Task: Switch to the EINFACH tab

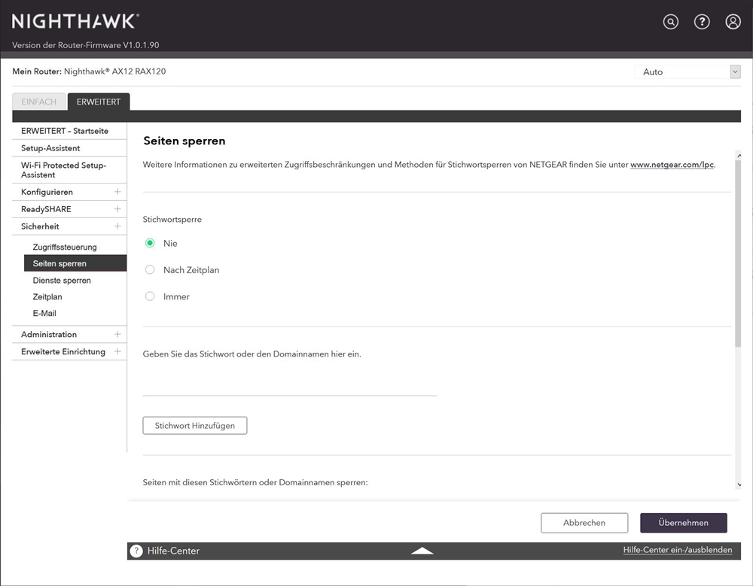Action: [38, 102]
